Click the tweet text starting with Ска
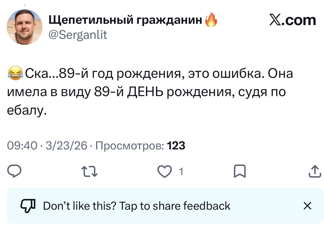This screenshot has width=324, height=252. pyautogui.click(x=150, y=92)
